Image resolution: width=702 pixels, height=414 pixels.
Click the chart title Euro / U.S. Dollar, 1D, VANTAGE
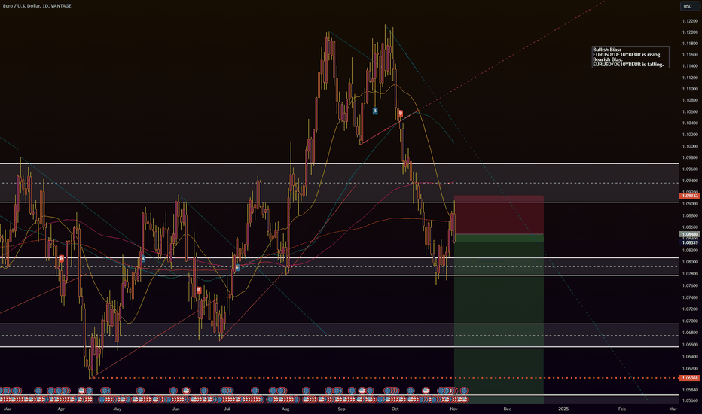pos(37,6)
